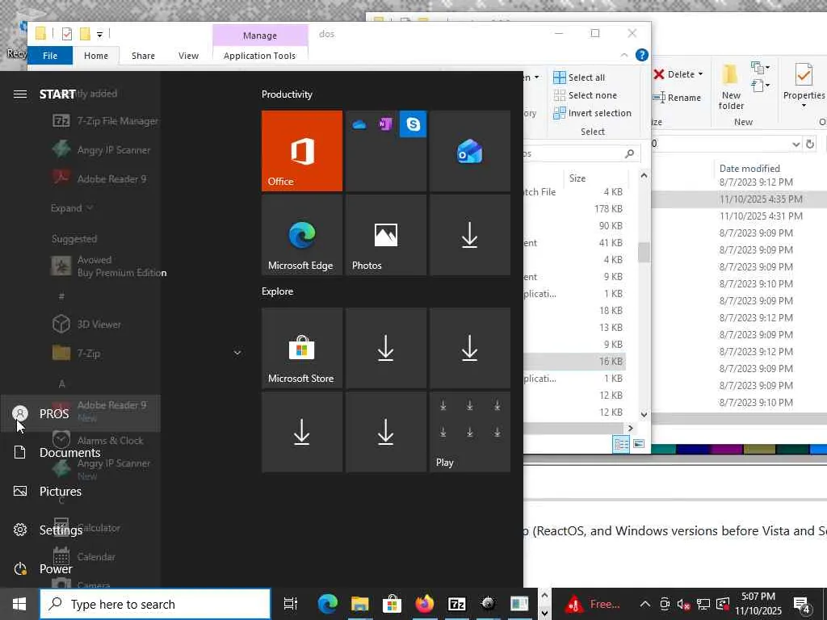The image size is (827, 620).
Task: Click the Free... weather alert widget
Action: coord(593,604)
